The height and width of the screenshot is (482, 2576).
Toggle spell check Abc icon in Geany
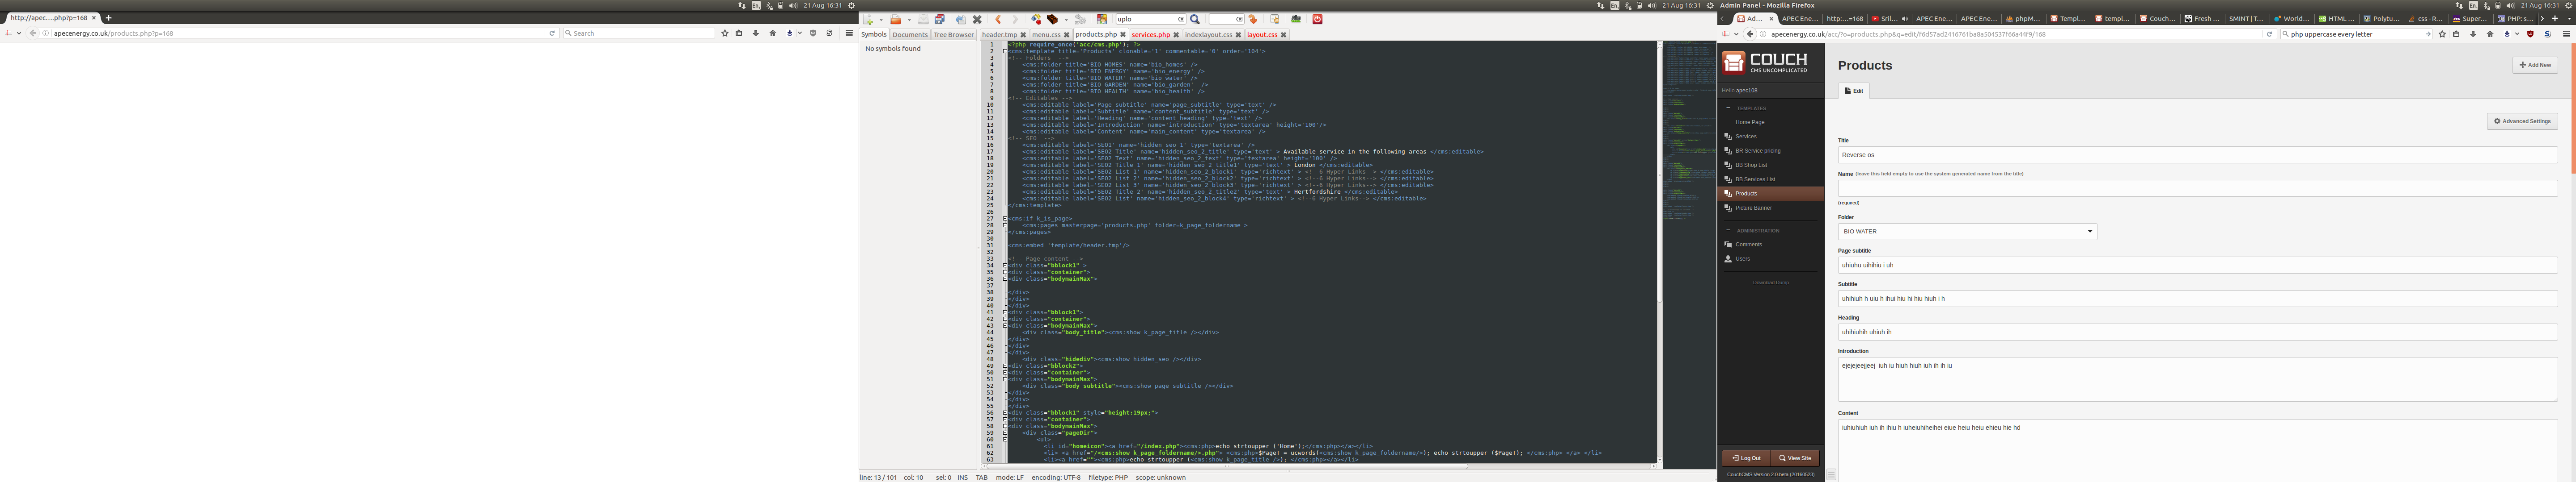(1296, 19)
